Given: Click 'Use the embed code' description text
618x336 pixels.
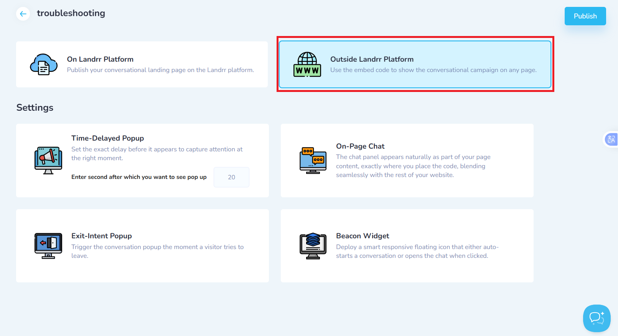Looking at the screenshot, I should pos(433,70).
